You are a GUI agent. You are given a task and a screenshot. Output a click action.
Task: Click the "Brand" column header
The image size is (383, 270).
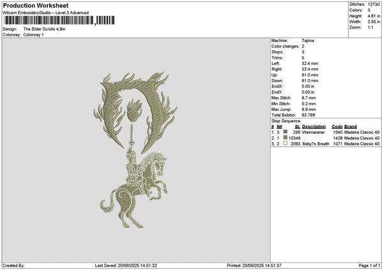(350, 127)
